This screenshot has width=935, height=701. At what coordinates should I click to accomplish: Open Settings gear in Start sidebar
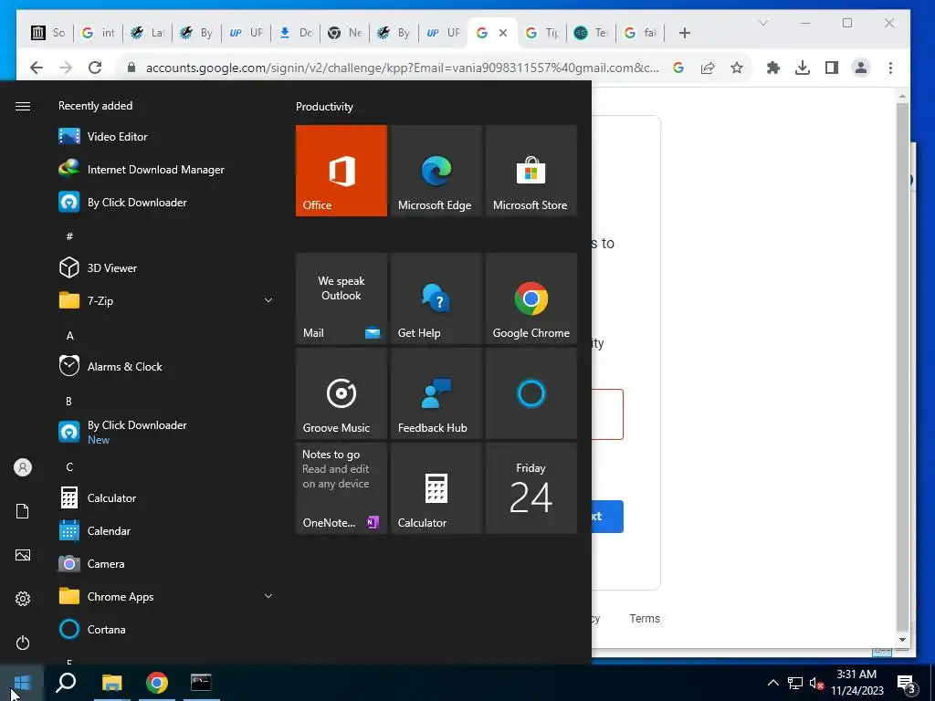pos(23,599)
